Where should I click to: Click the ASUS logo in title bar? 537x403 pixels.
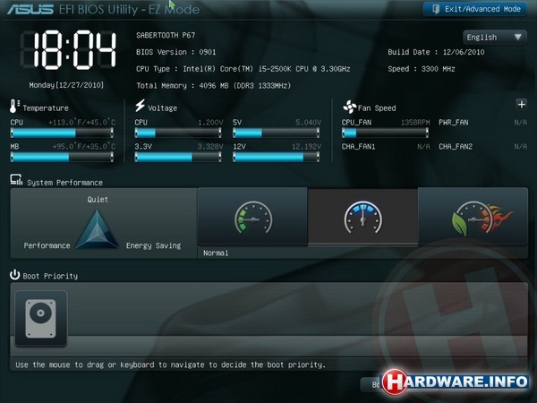click(24, 9)
